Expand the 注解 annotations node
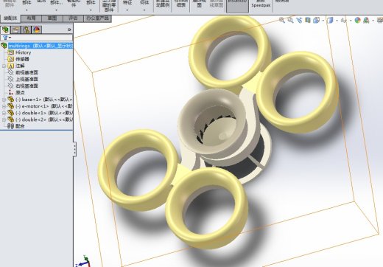This screenshot has width=383, height=267. [4, 66]
